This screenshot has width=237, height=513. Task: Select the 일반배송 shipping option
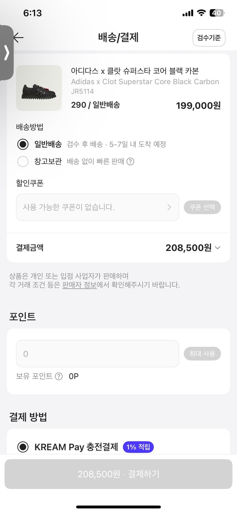pos(23,144)
